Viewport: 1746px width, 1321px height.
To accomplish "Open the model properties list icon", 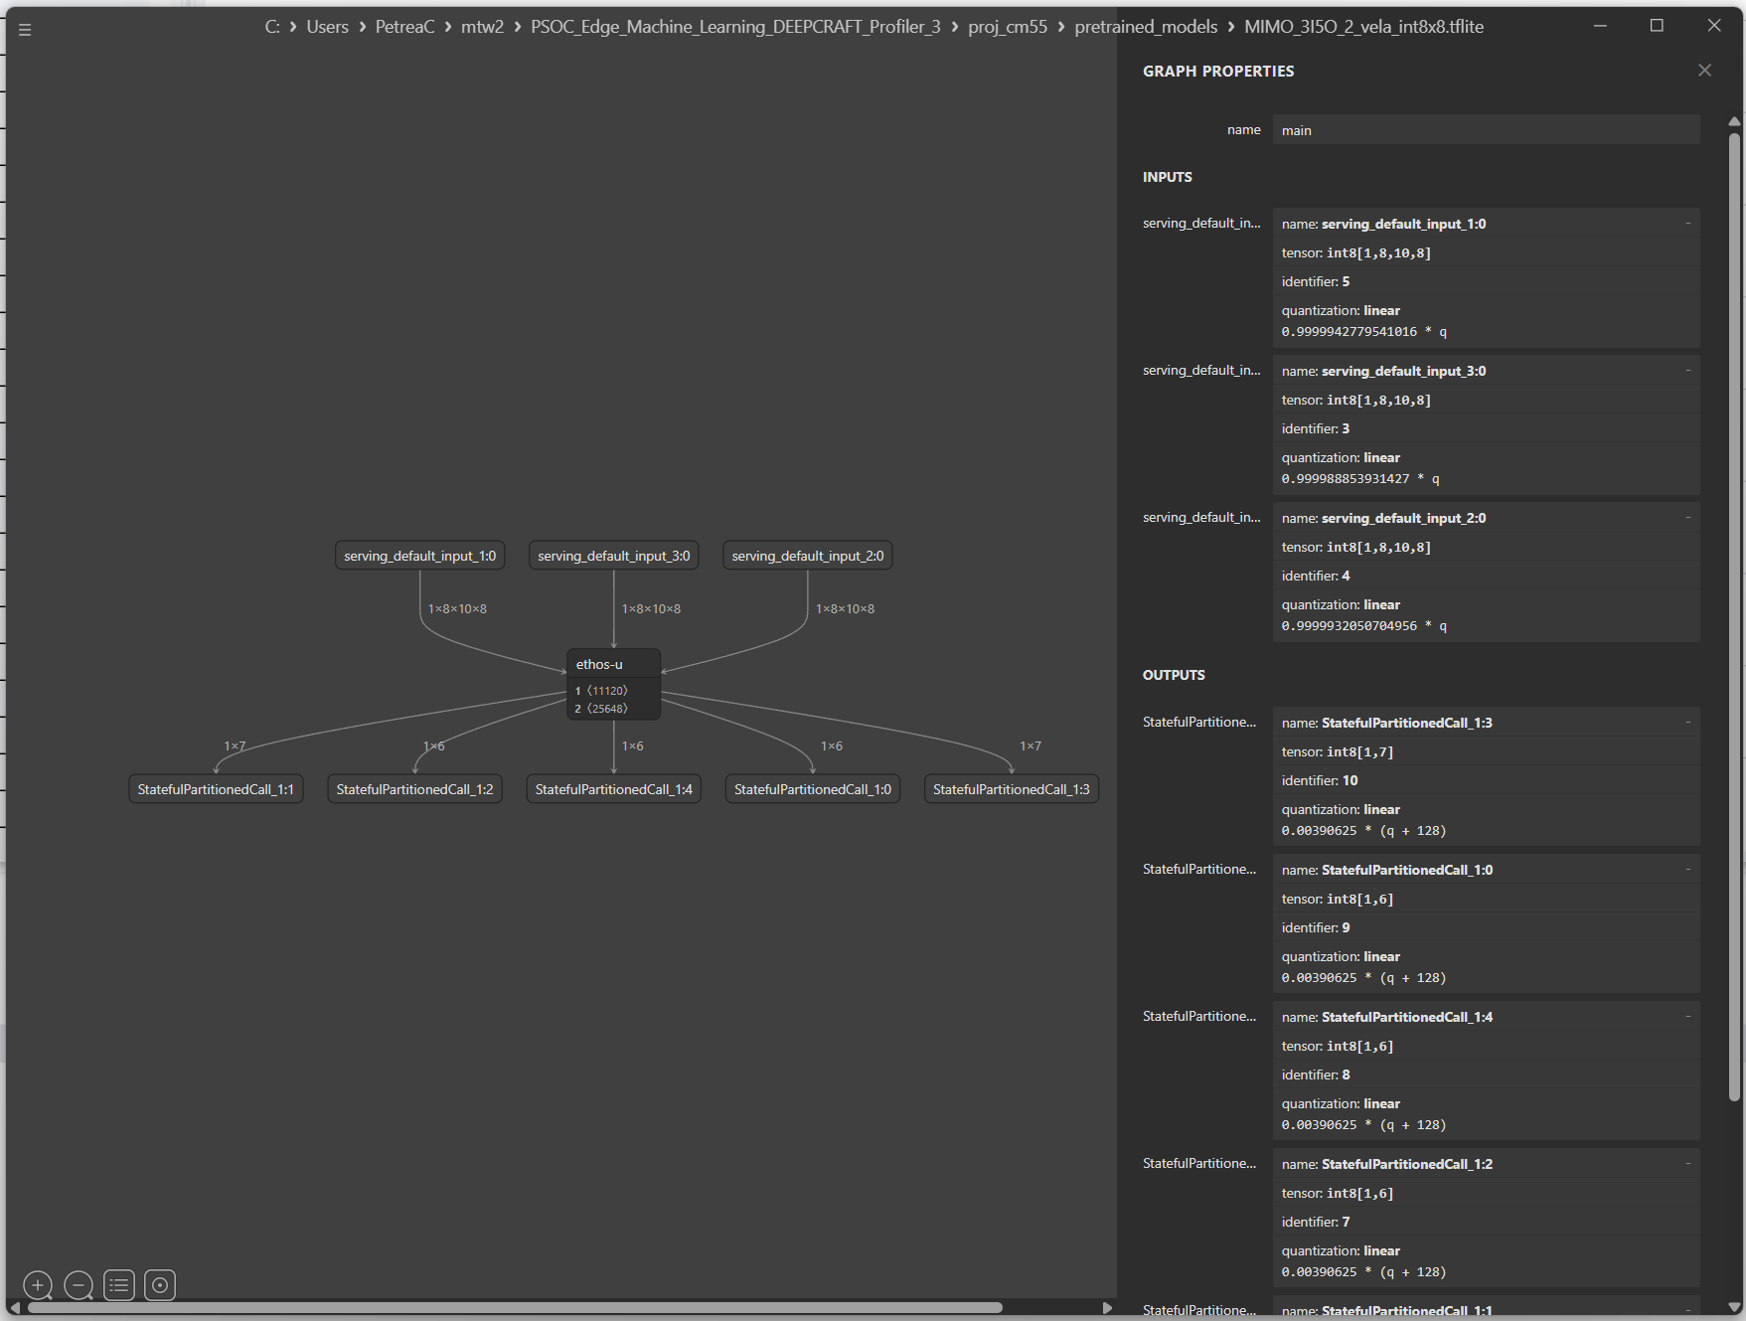I will click(119, 1285).
